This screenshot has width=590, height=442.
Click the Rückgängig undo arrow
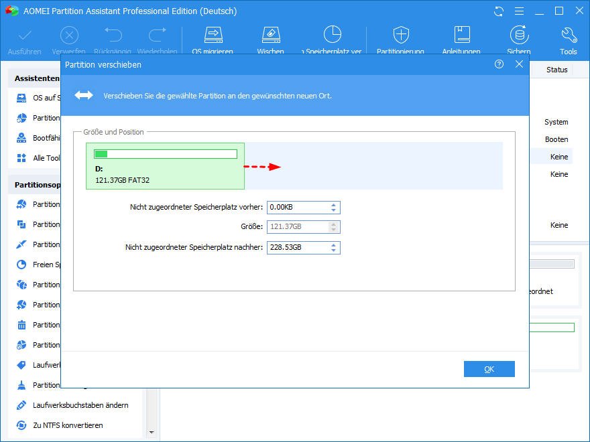coord(113,35)
